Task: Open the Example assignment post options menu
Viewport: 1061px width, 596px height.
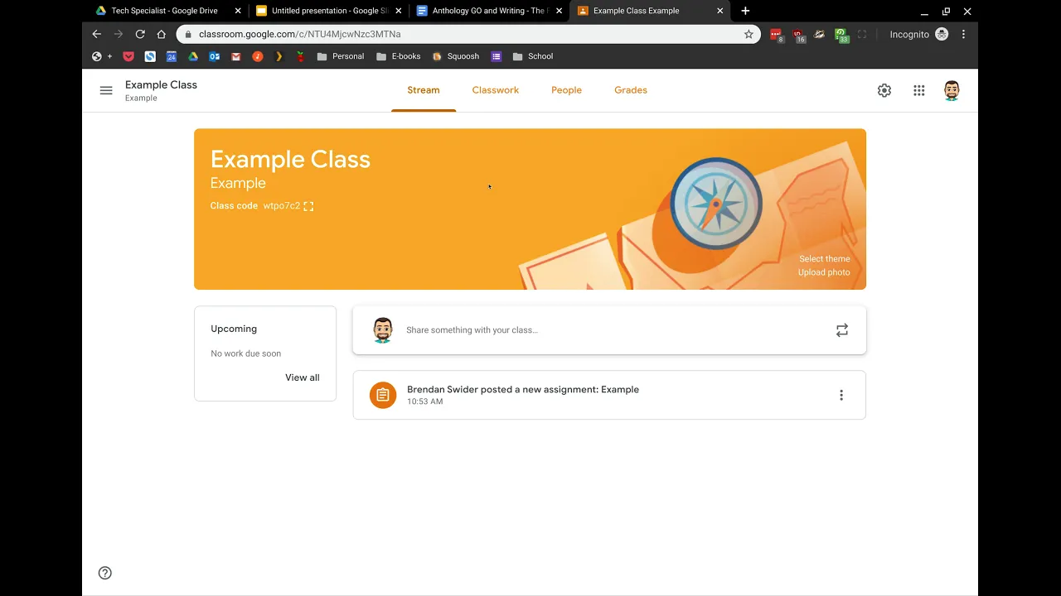Action: (841, 396)
